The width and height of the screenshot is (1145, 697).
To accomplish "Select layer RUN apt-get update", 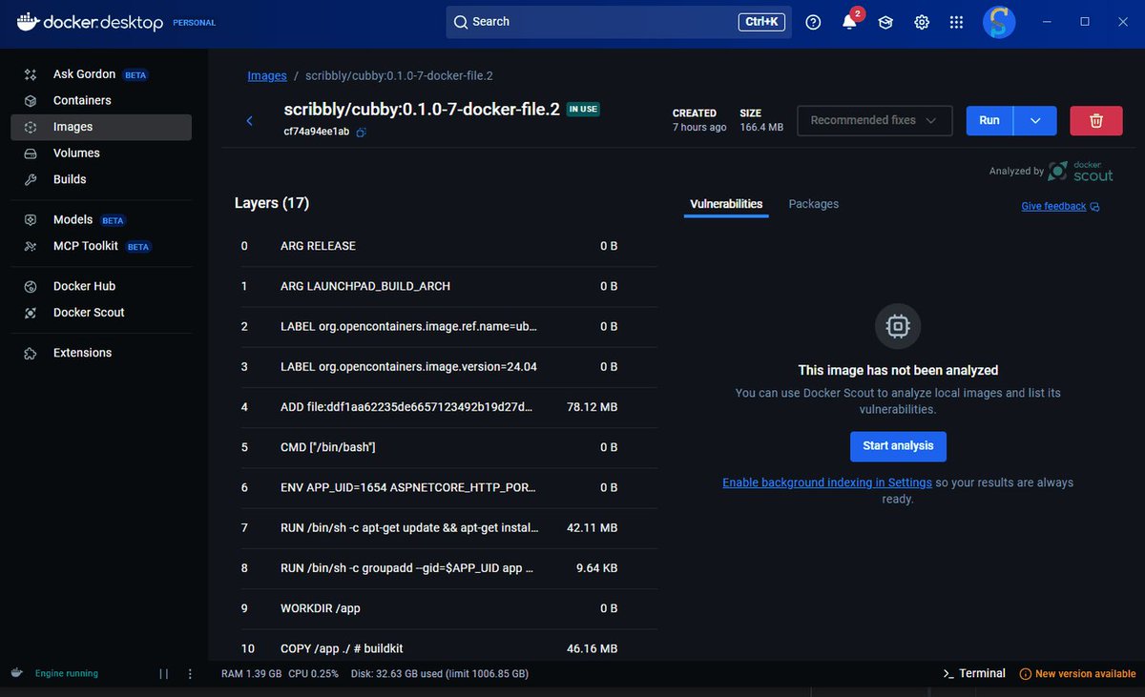I will pyautogui.click(x=446, y=527).
